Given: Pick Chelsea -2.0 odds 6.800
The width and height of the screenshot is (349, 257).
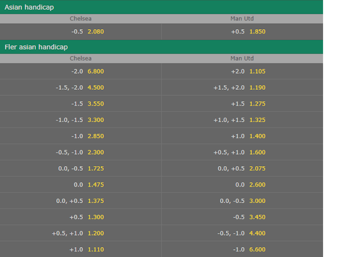Looking at the screenshot, I should point(80,72).
